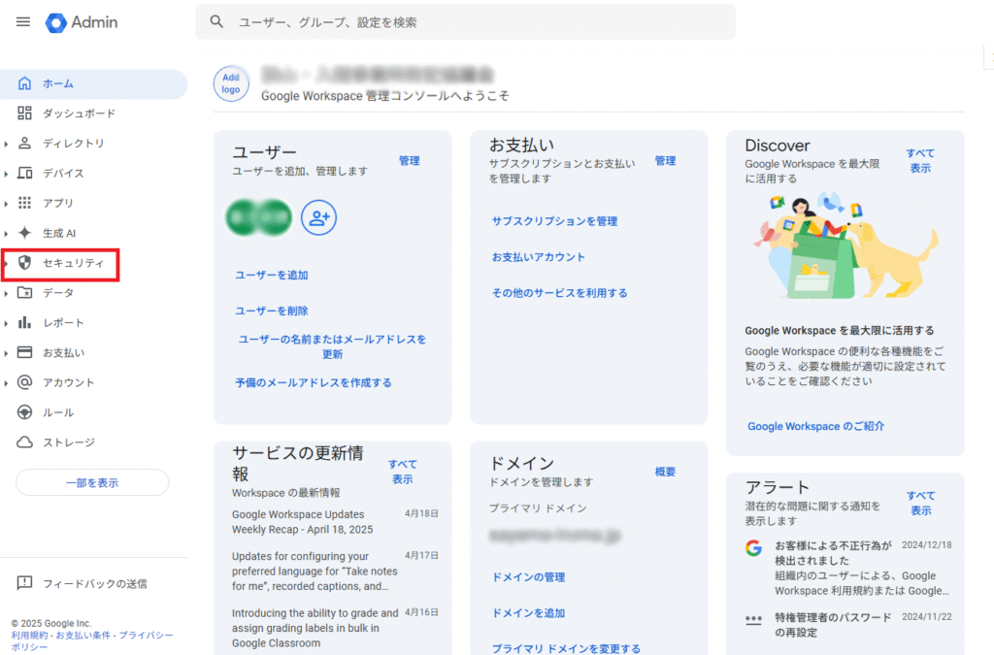
Task: Focus the ユーザー、グループ、設定を検索 search field
Action: 465,22
